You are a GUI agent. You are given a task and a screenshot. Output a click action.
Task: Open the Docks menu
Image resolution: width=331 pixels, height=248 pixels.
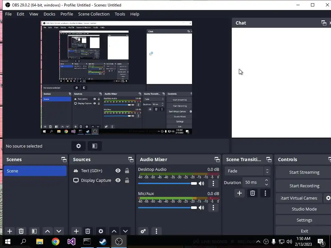(x=49, y=14)
